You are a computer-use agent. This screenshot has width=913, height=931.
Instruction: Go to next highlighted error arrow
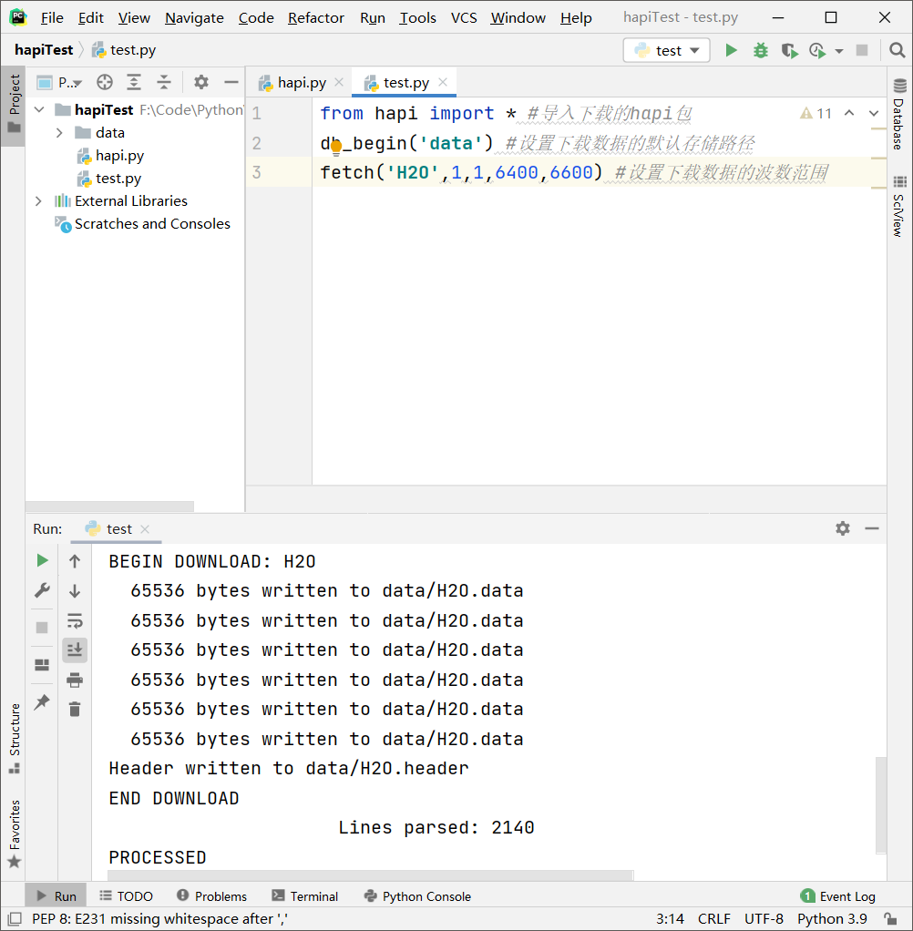click(x=874, y=113)
